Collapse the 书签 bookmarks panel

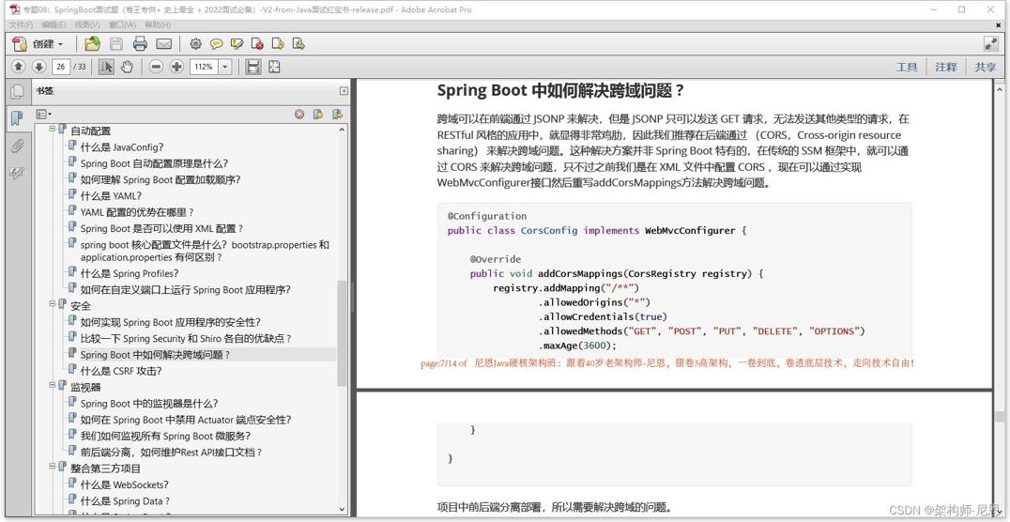pyautogui.click(x=344, y=91)
